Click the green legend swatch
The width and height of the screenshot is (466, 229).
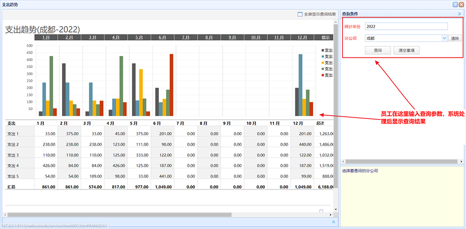point(322,69)
